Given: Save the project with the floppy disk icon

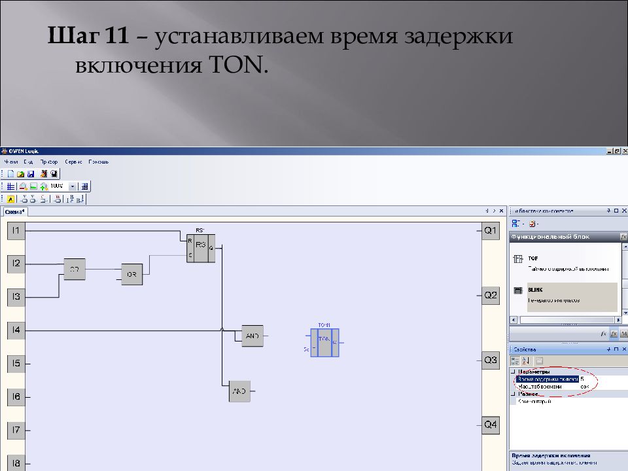Looking at the screenshot, I should tap(31, 174).
